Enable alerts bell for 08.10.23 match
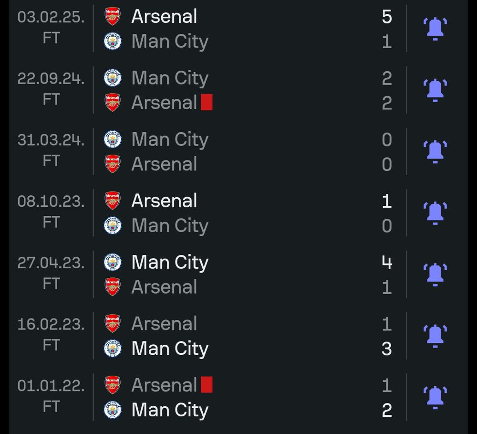The height and width of the screenshot is (434, 477). click(435, 213)
